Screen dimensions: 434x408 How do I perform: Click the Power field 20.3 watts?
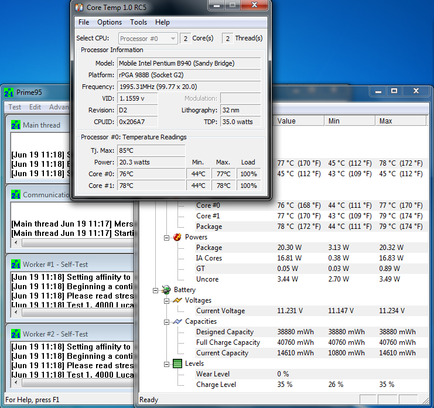[151, 162]
